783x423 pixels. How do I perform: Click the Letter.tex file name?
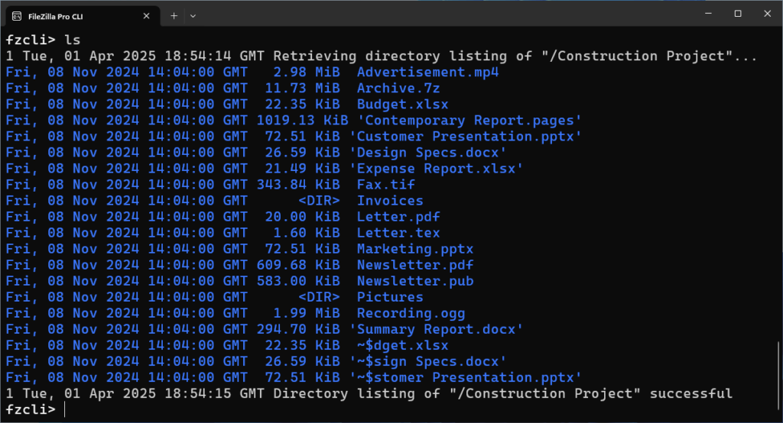(x=398, y=233)
